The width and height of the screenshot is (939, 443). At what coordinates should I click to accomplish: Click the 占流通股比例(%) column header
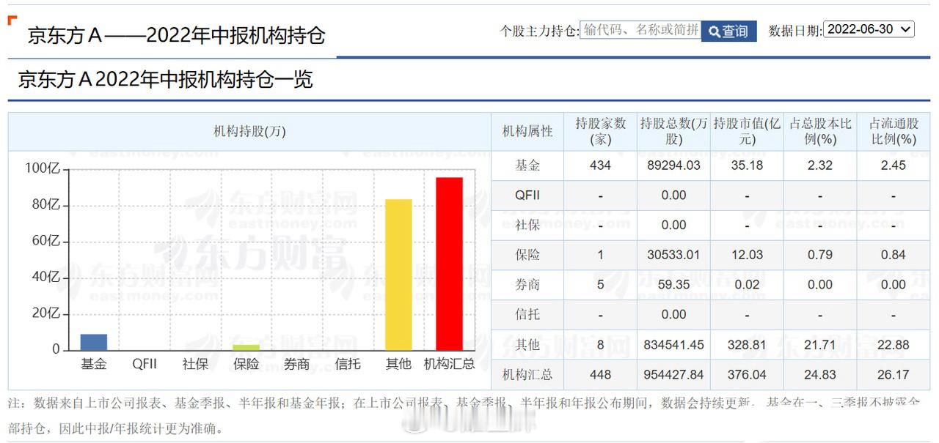tap(894, 132)
